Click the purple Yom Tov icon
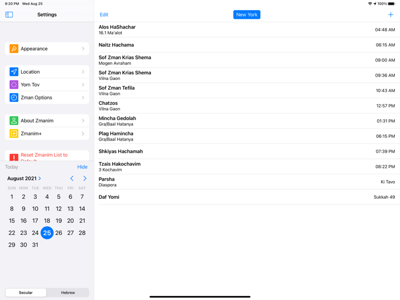 pos(14,85)
